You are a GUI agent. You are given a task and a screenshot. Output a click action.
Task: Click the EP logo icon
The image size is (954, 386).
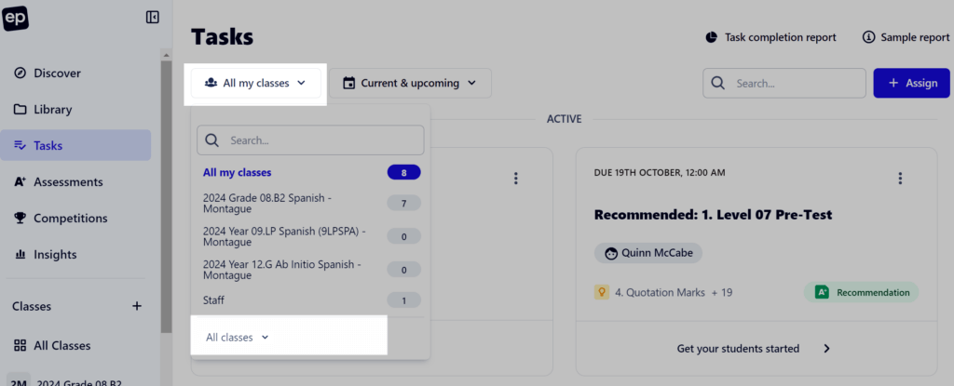pyautogui.click(x=15, y=18)
